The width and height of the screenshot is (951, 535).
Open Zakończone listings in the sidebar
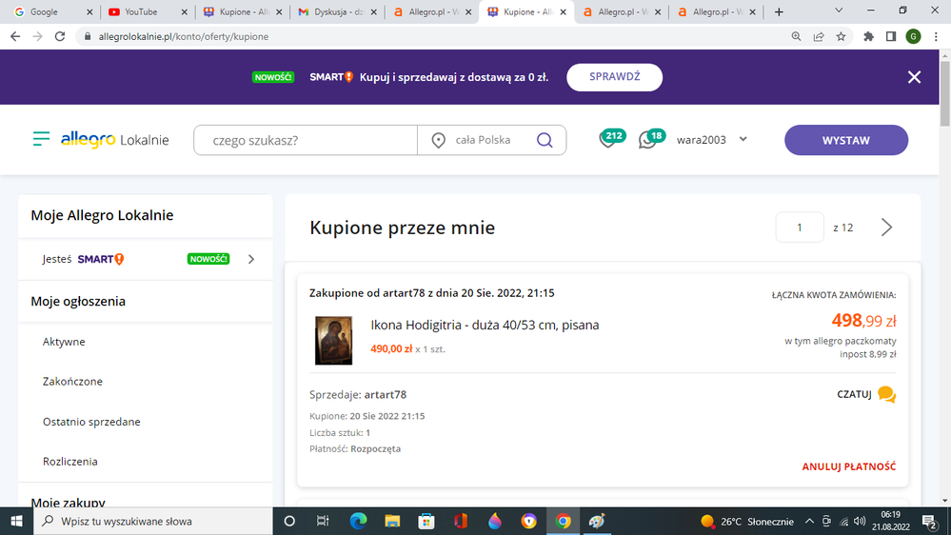[x=72, y=382]
